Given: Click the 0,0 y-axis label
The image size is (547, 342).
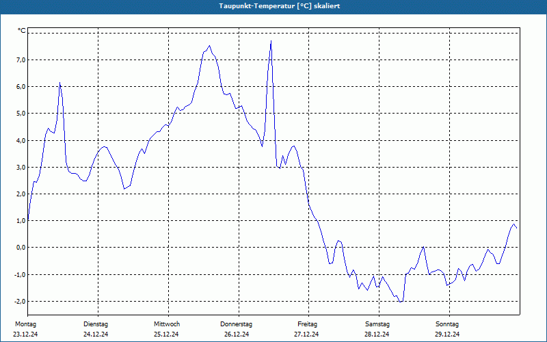Looking at the screenshot, I should point(21,248).
